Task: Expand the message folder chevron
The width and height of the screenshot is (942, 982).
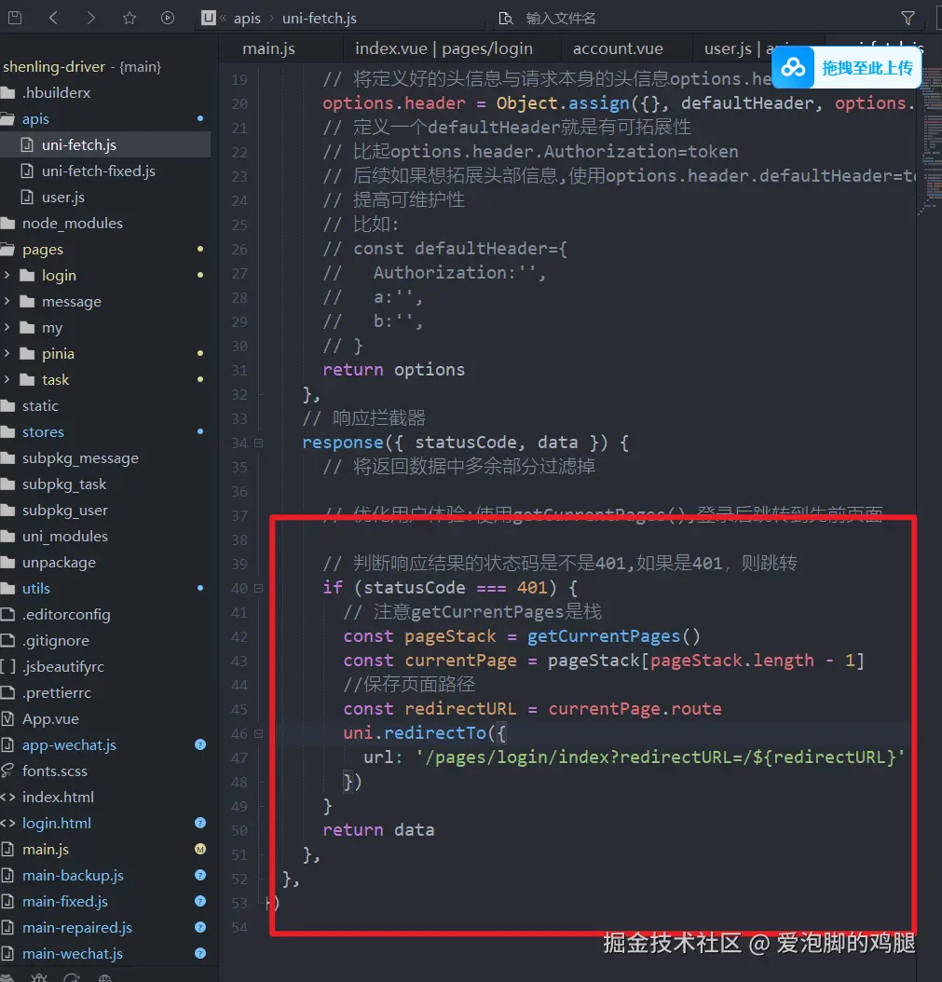Action: [7, 301]
